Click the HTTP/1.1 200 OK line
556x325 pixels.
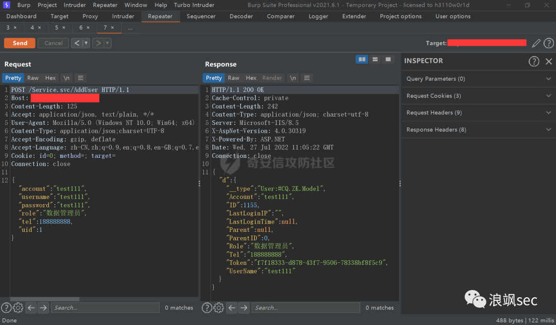click(x=238, y=89)
